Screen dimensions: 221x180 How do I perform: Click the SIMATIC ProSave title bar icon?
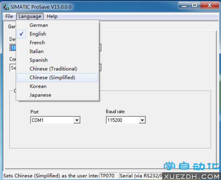tap(6, 7)
